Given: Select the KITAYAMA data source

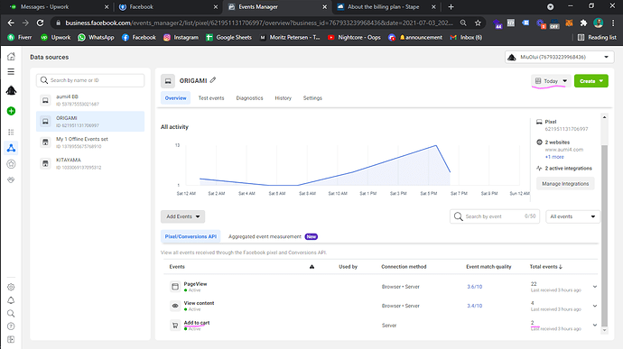Looking at the screenshot, I should [90, 163].
